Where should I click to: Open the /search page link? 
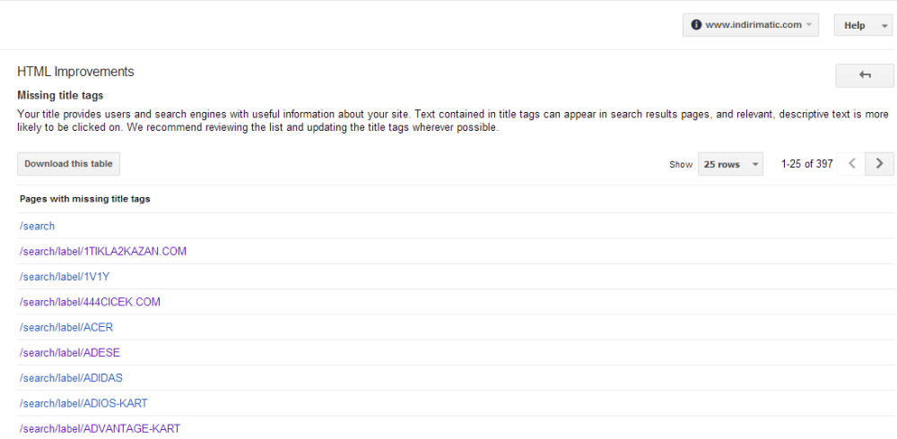(x=37, y=226)
